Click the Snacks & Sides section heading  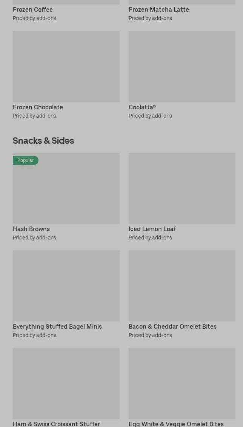point(43,140)
